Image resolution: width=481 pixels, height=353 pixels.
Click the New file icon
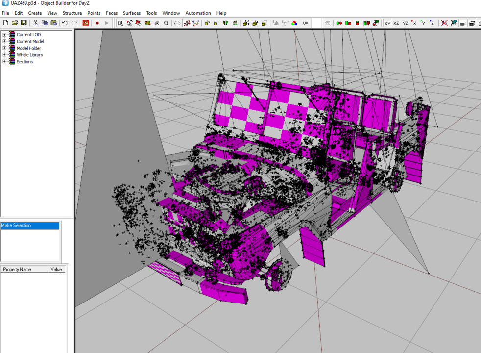(x=5, y=23)
